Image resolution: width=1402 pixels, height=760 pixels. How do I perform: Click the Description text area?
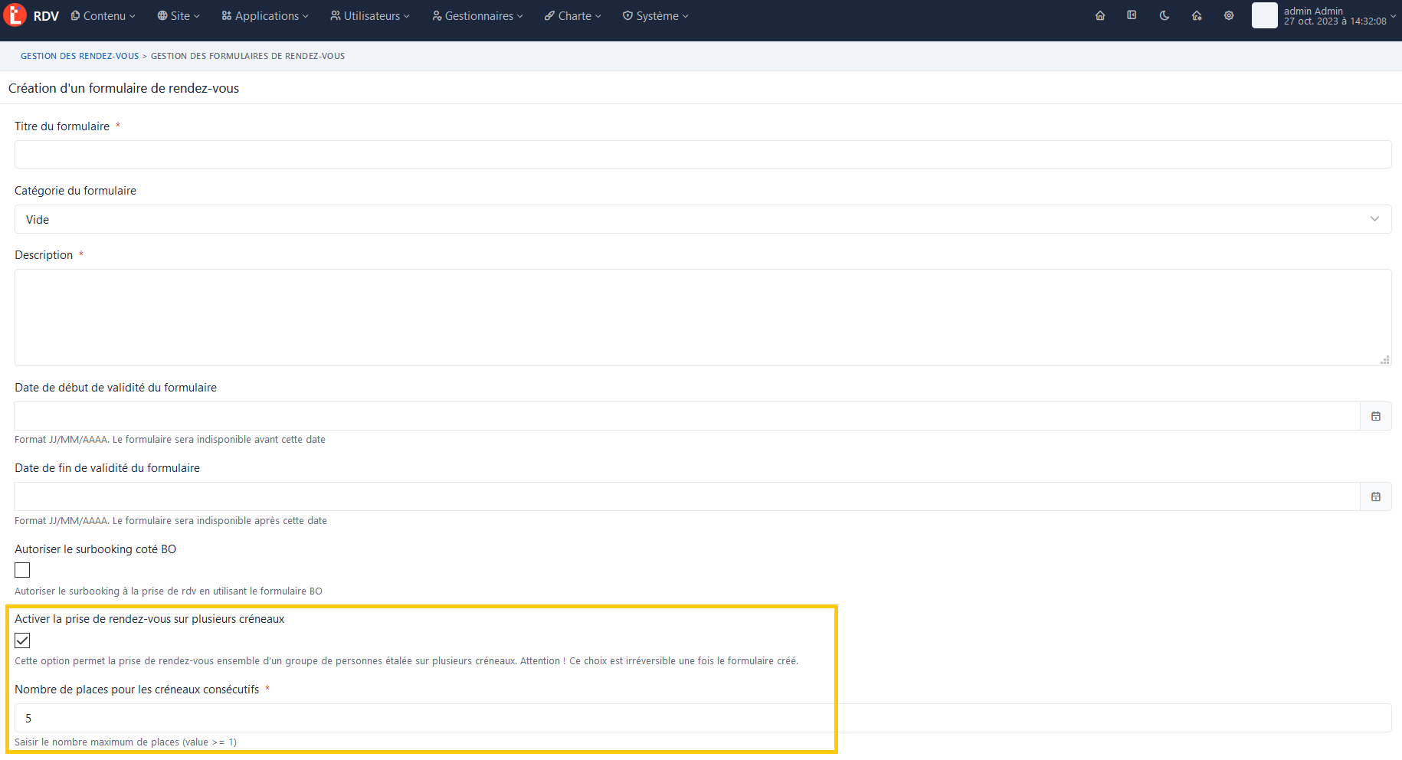point(703,317)
